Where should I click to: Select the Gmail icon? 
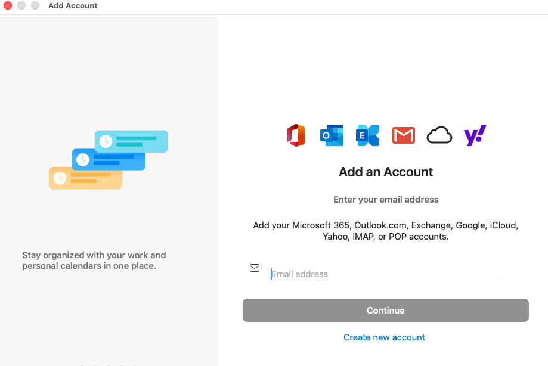[403, 135]
